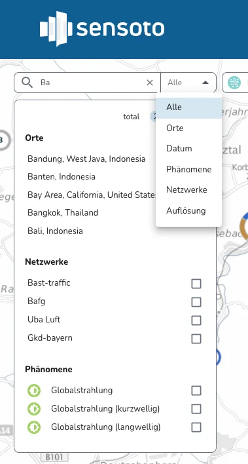Check the Bast-traffic network checkbox
The image size is (248, 464).
tap(196, 284)
